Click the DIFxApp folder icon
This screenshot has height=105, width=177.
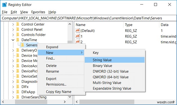(x=18, y=92)
